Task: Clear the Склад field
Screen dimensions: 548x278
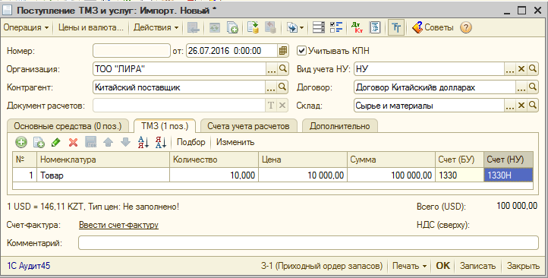Action: coord(521,106)
